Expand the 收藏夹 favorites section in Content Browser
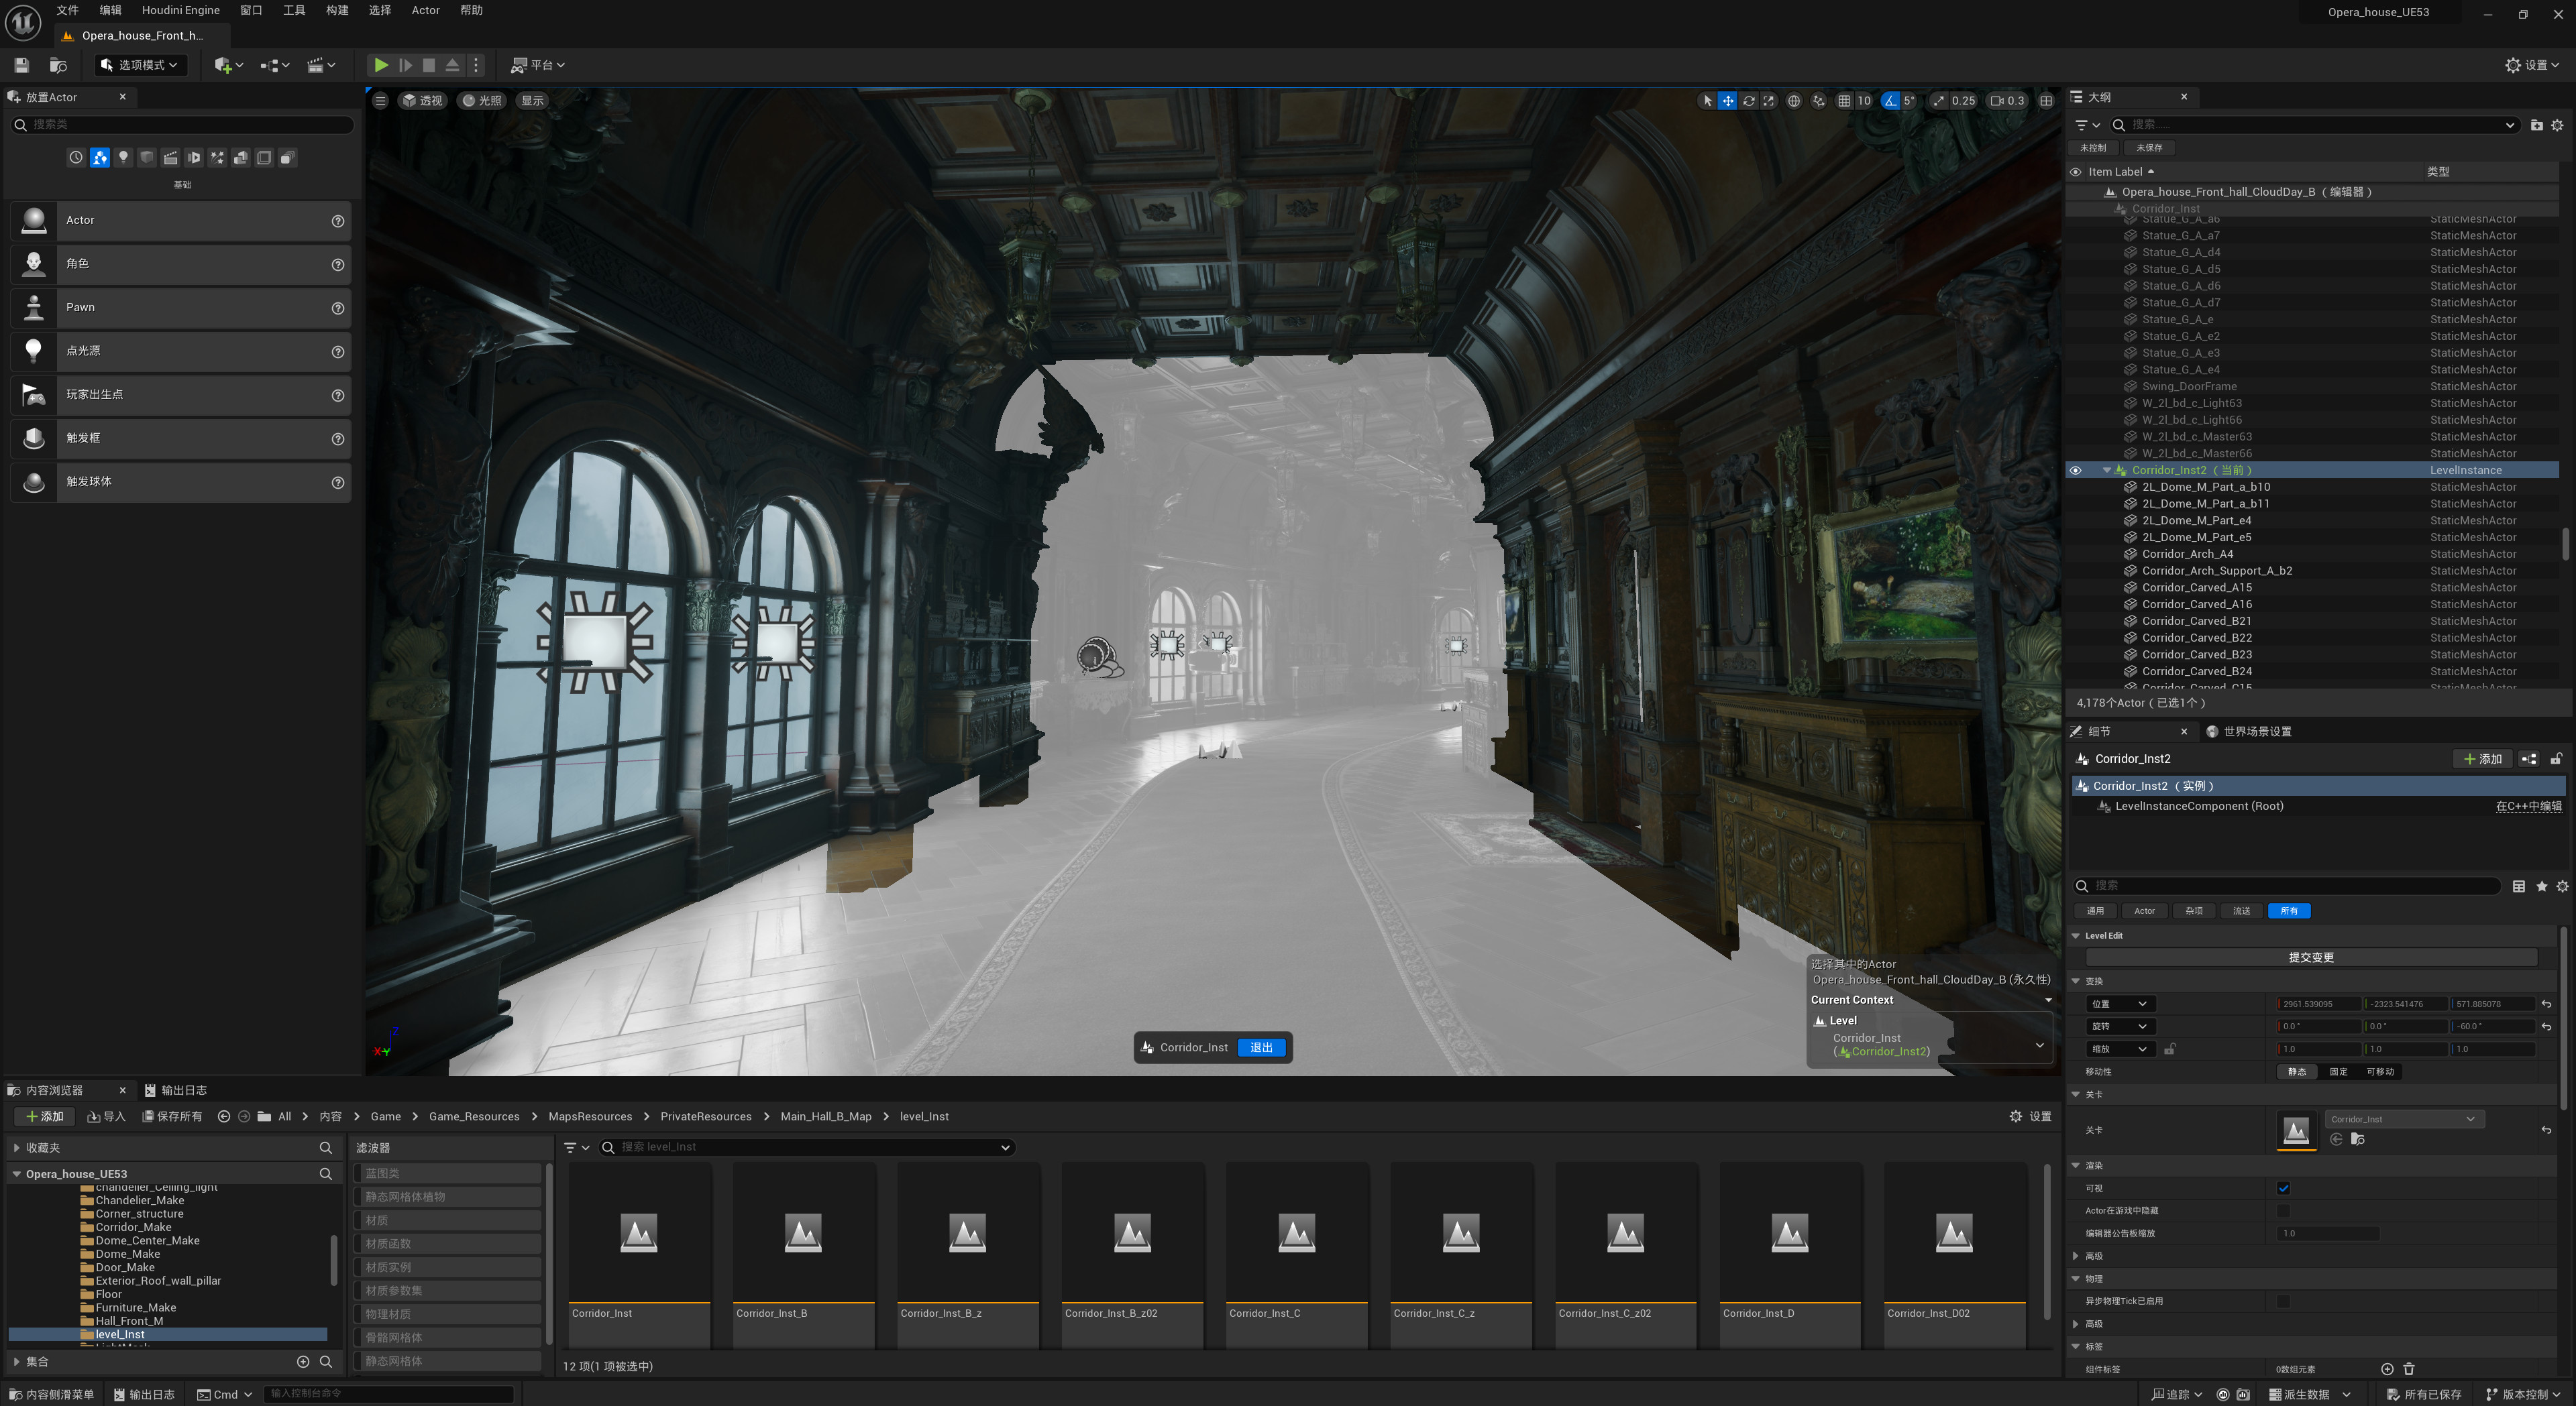Image resolution: width=2576 pixels, height=1406 pixels. pyautogui.click(x=16, y=1148)
